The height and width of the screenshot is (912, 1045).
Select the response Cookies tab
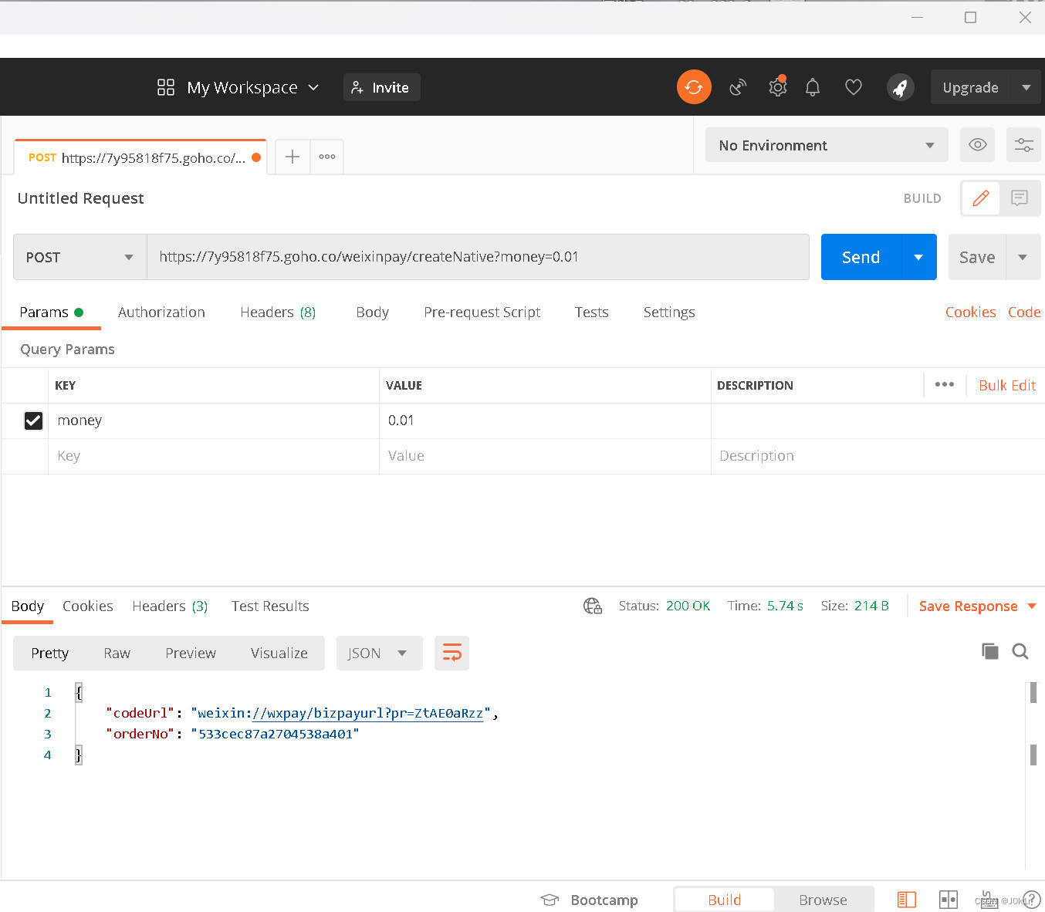(87, 606)
